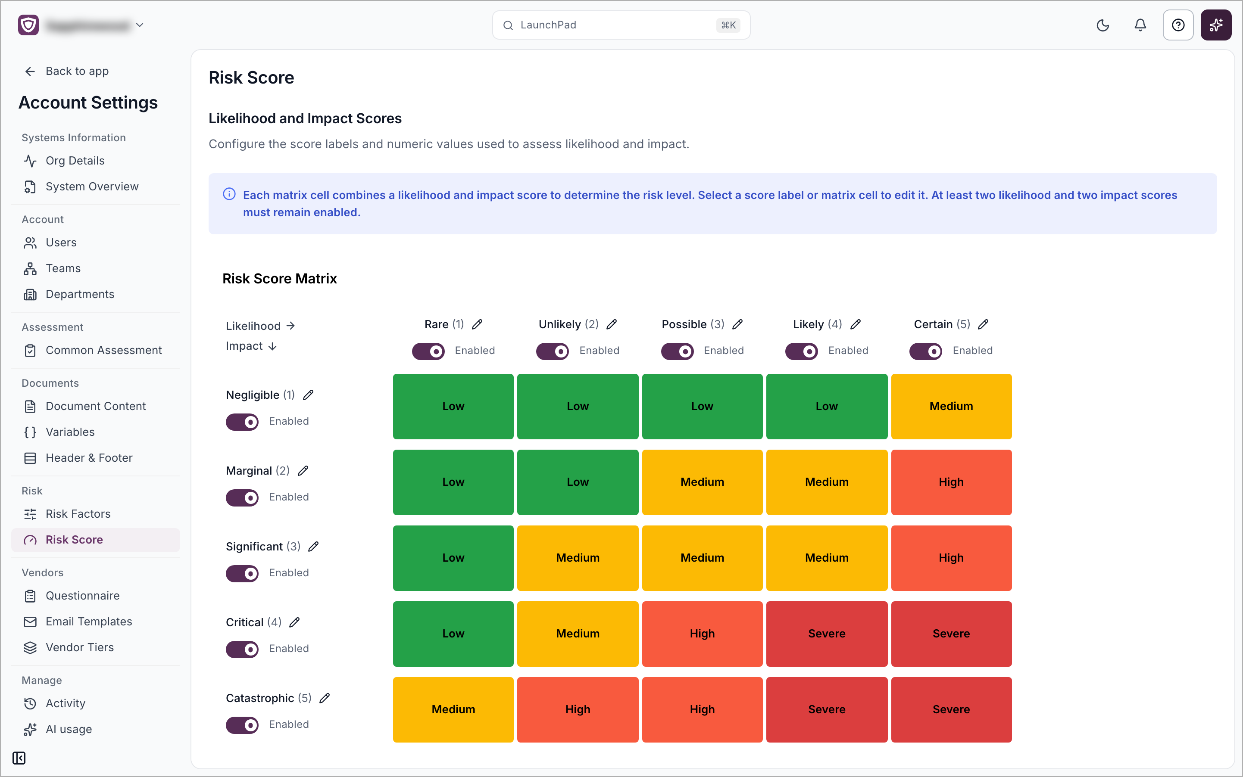The width and height of the screenshot is (1243, 777).
Task: Collapse the sidebar panel icon
Action: click(19, 758)
